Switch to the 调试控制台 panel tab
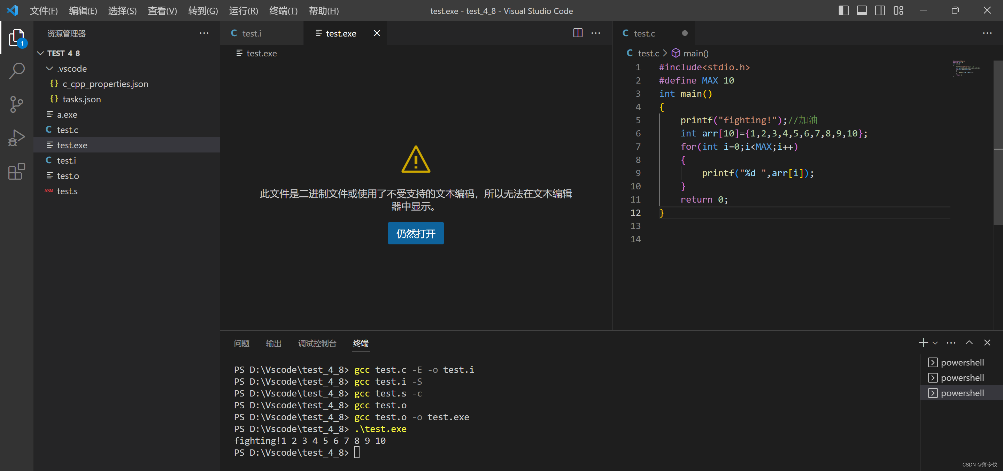Image resolution: width=1003 pixels, height=471 pixels. pos(317,344)
